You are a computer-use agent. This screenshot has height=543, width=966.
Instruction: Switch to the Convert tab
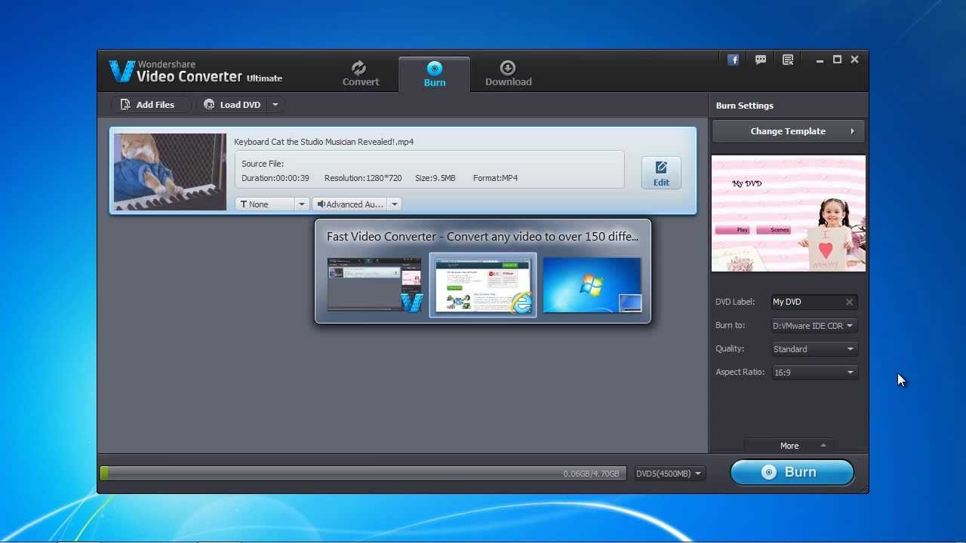[361, 74]
